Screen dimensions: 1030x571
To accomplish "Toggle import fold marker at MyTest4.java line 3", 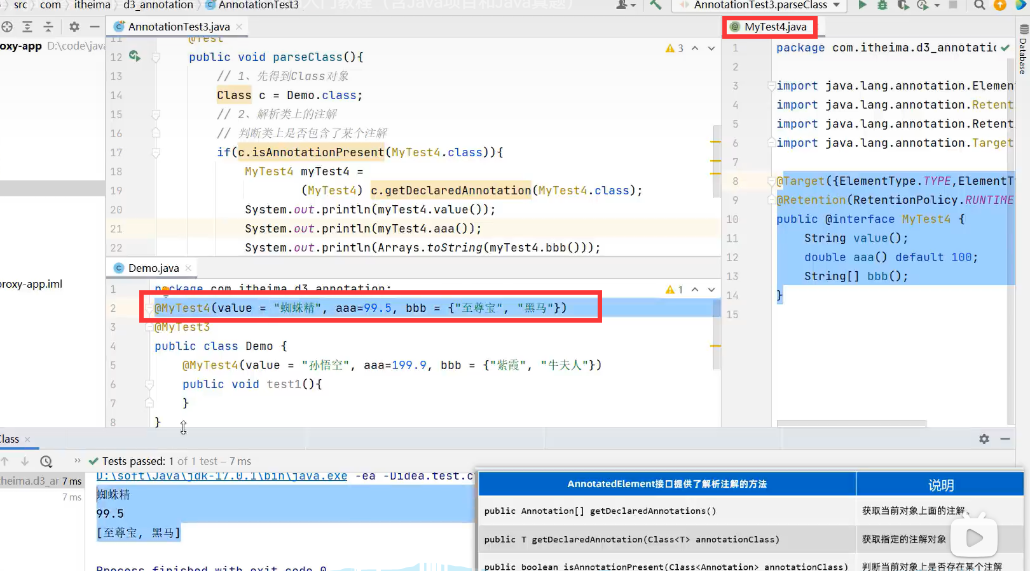I will coord(772,86).
